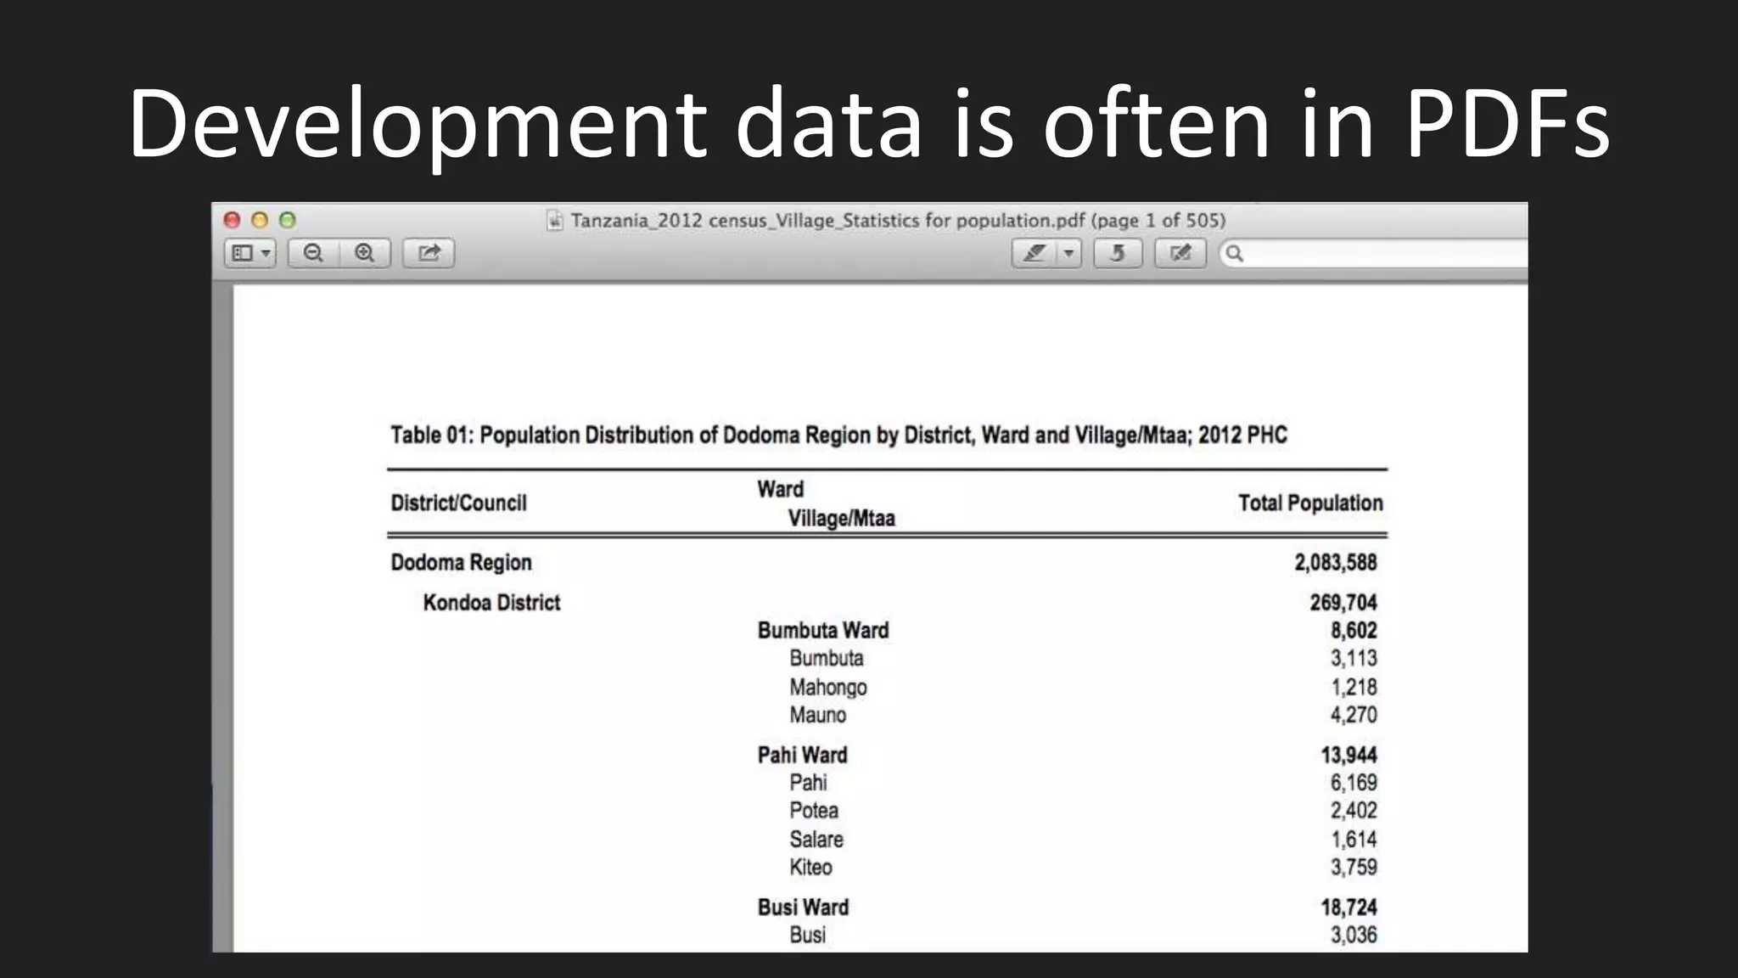Click the 'Ward' column header label
This screenshot has height=978, width=1738.
(781, 490)
